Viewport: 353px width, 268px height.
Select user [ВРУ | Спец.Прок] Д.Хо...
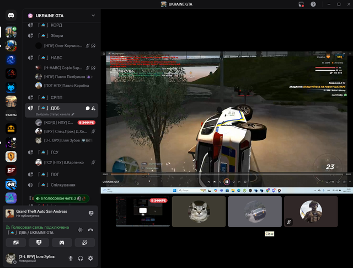click(x=65, y=132)
